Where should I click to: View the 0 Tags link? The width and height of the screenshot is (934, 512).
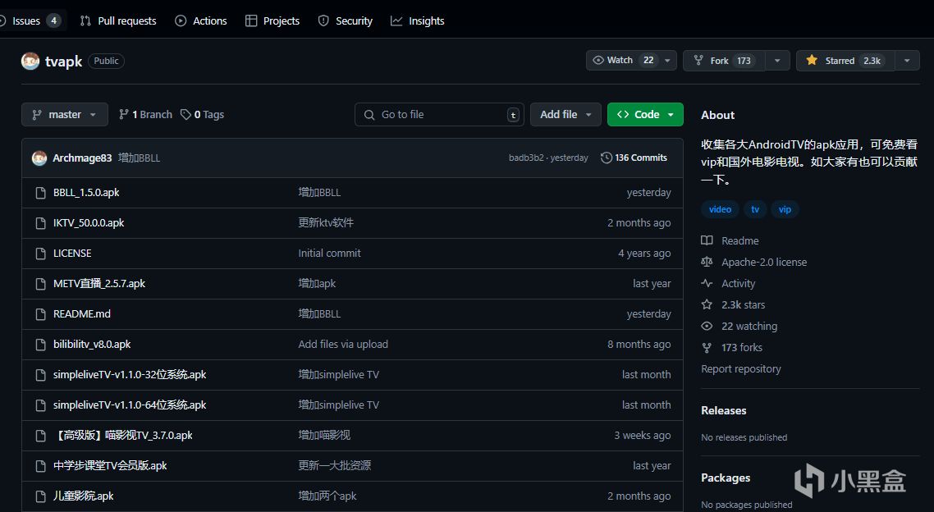[x=203, y=114]
